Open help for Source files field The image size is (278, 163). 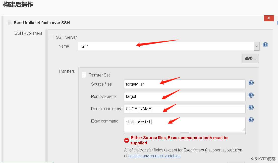click(x=251, y=83)
